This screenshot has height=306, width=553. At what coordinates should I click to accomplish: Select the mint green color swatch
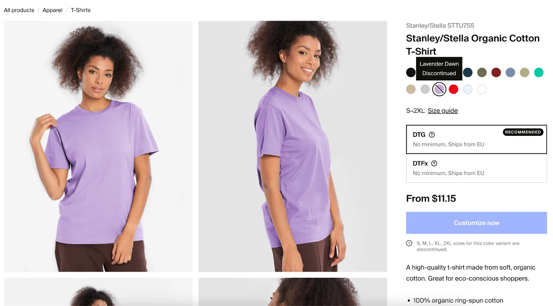[538, 72]
